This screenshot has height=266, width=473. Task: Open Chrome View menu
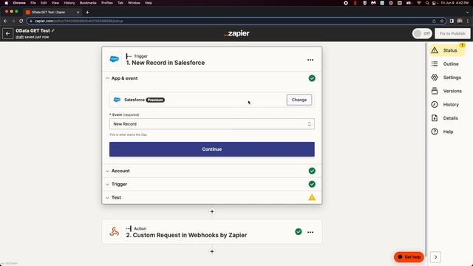[x=55, y=3]
